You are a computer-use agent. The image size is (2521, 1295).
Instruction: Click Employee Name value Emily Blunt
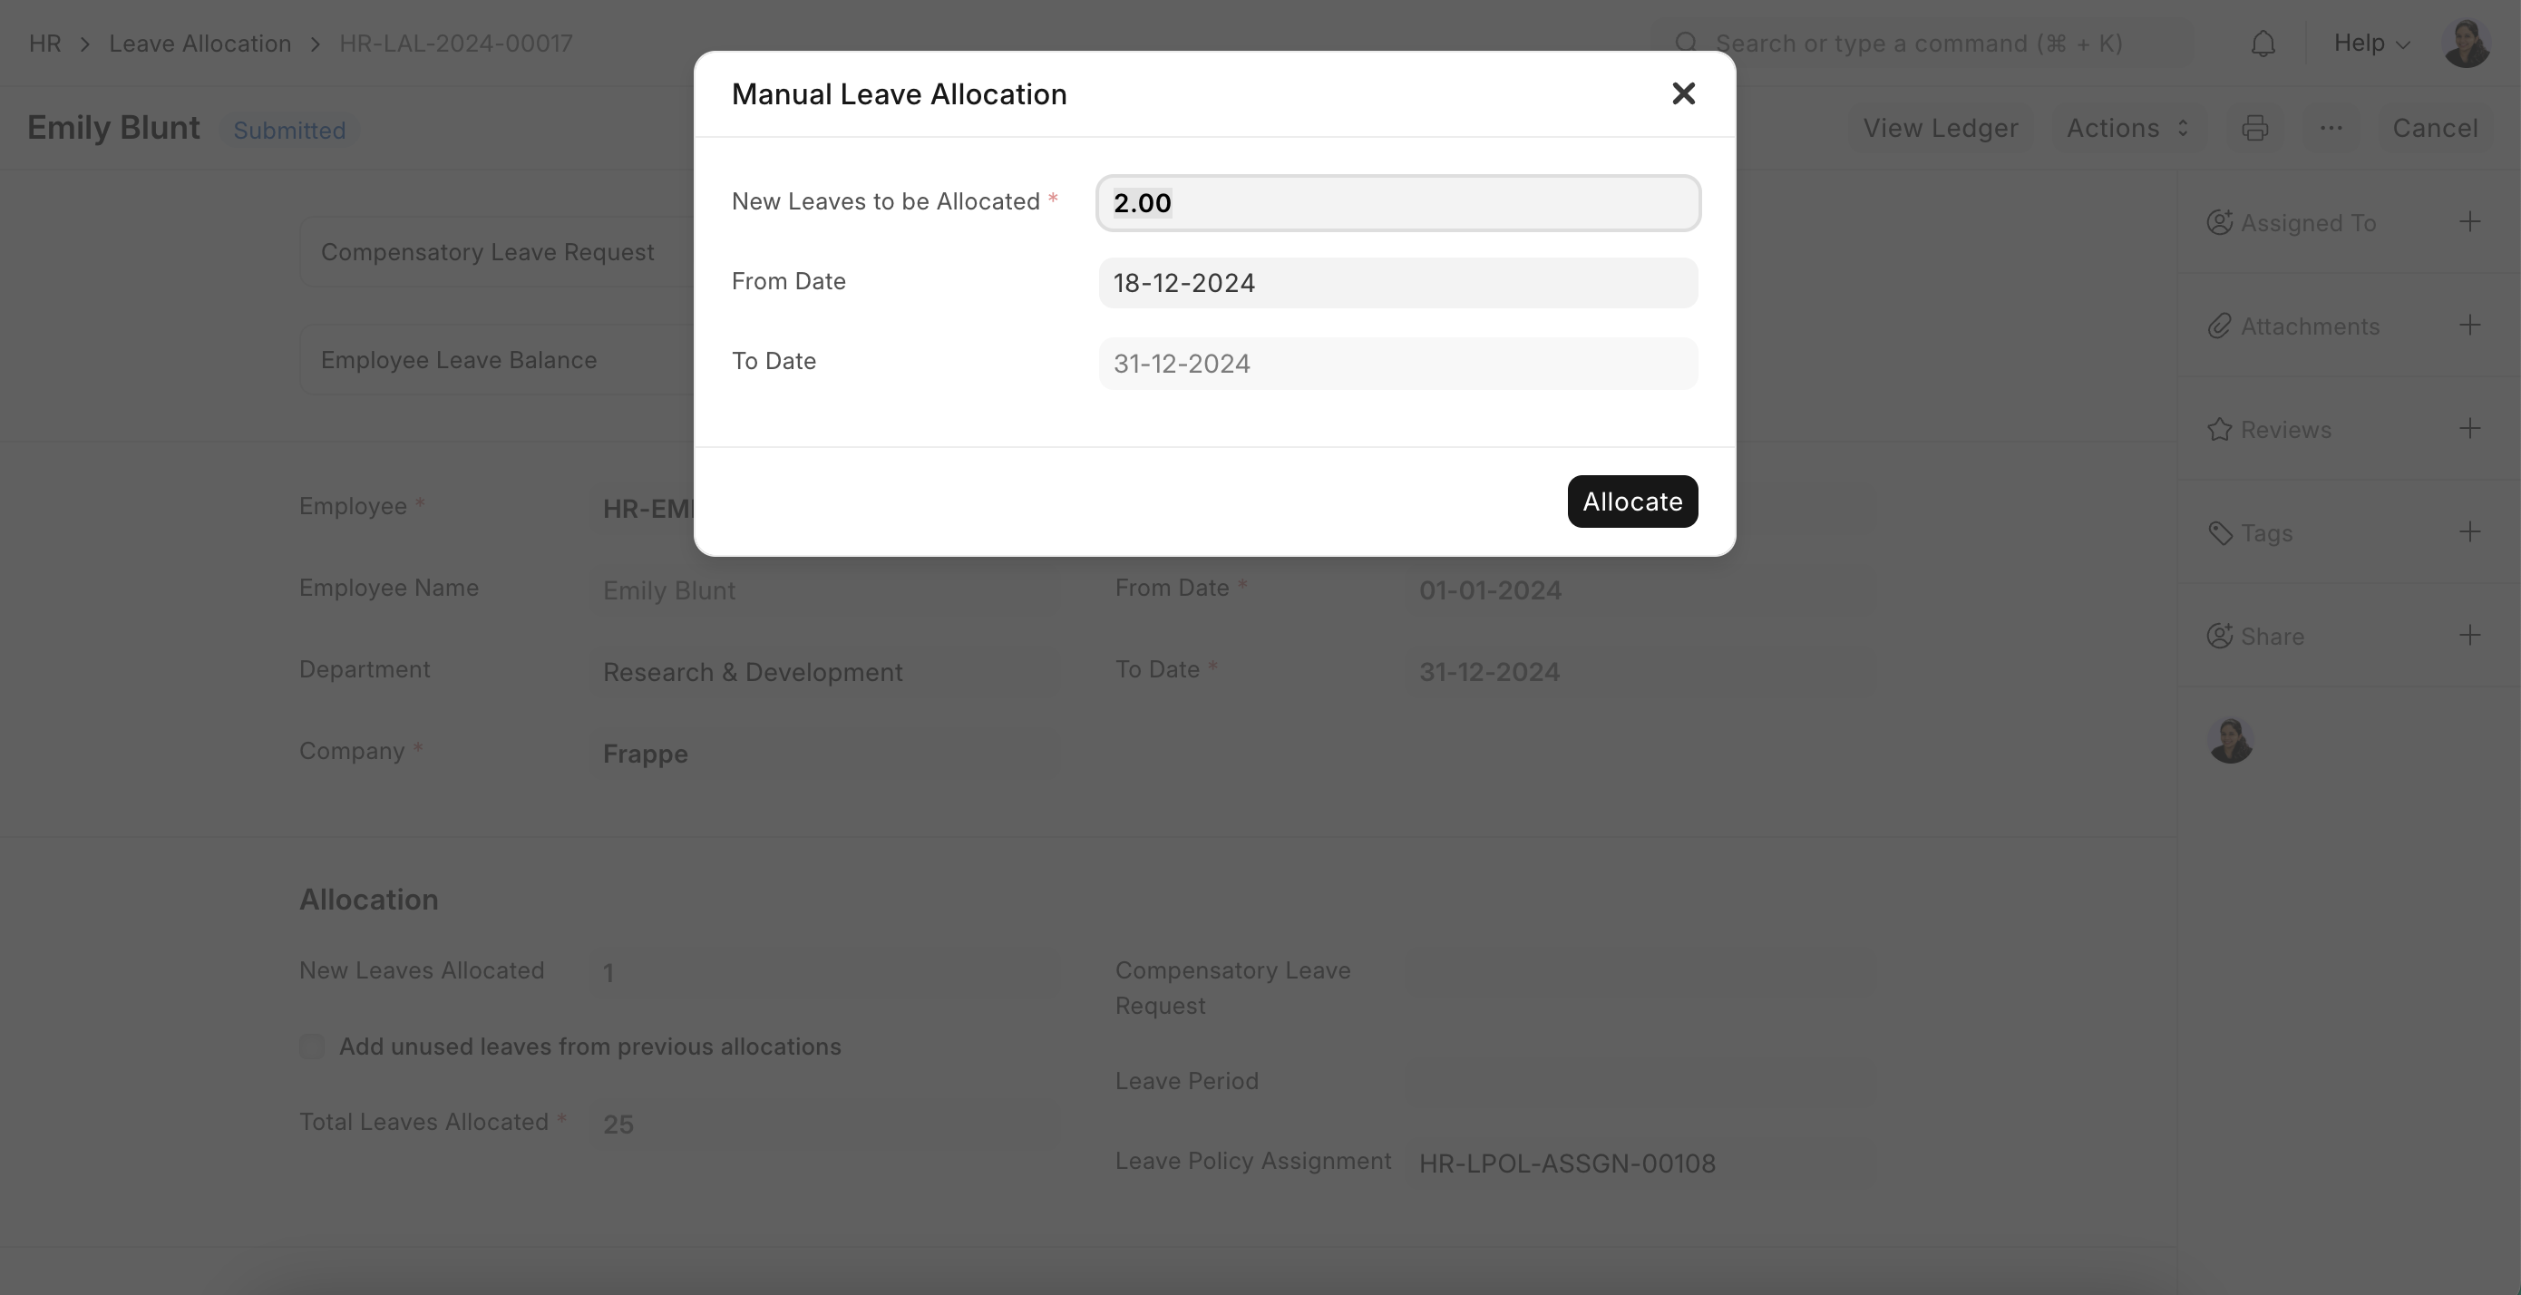[668, 590]
